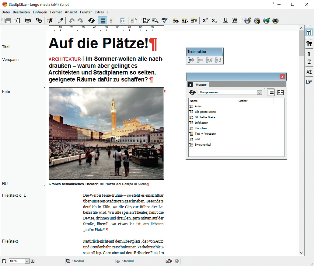
Task: Select Infokasten in the component list
Action: [201, 123]
